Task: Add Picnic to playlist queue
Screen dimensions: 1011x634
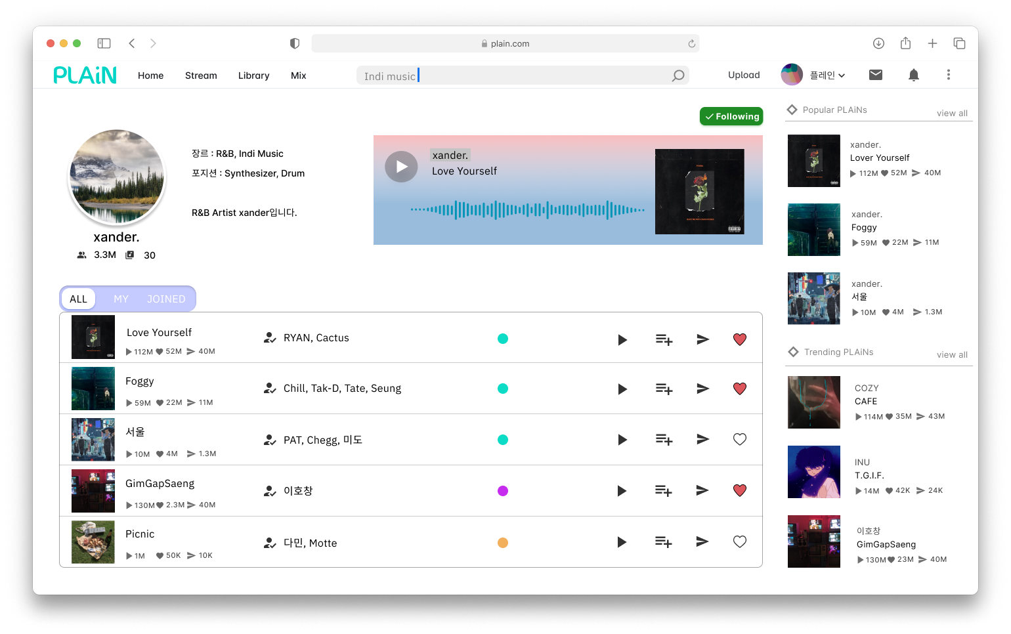Action: (663, 542)
